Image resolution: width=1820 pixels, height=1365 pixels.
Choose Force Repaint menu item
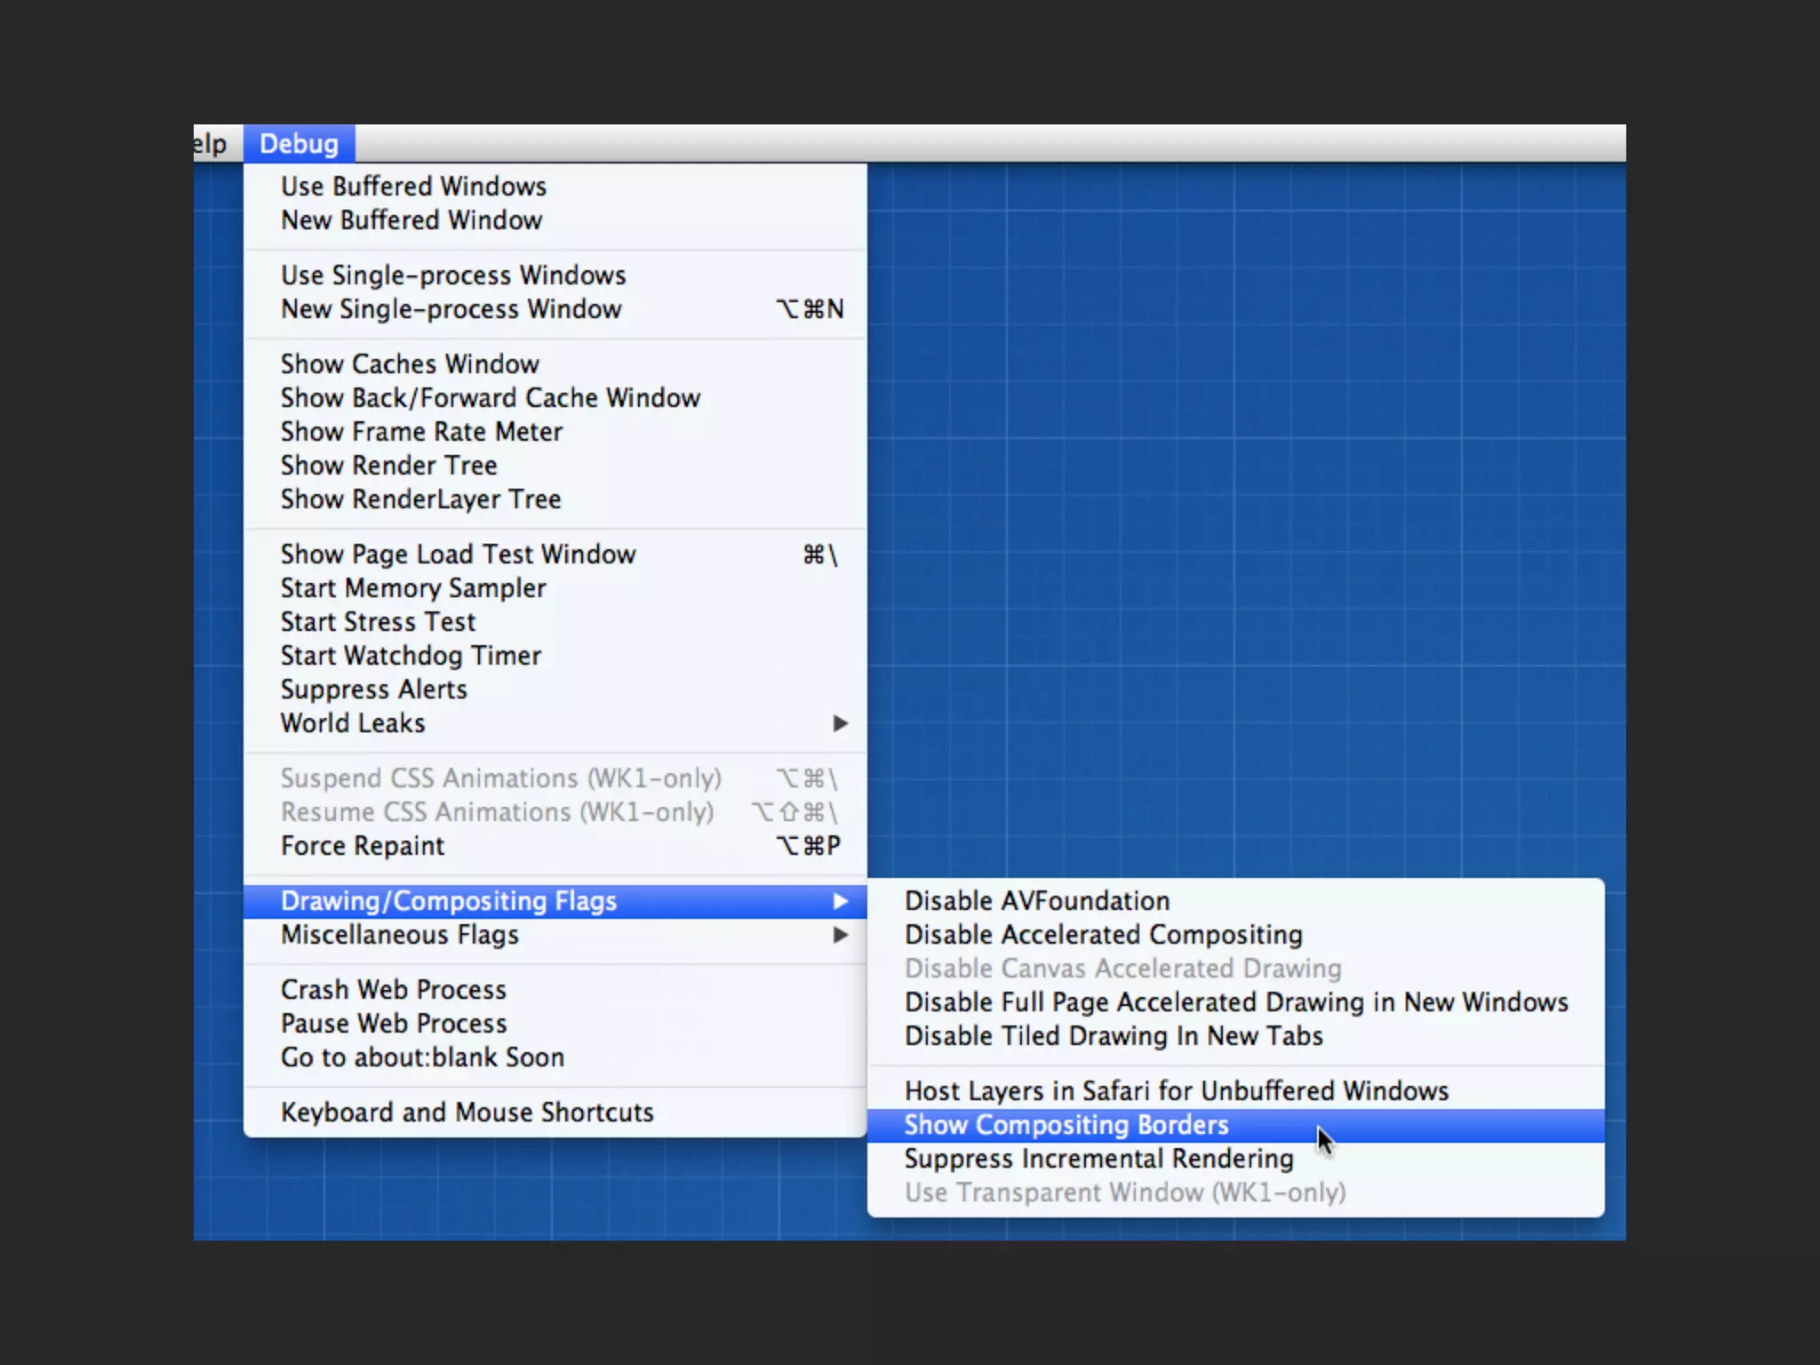(362, 846)
